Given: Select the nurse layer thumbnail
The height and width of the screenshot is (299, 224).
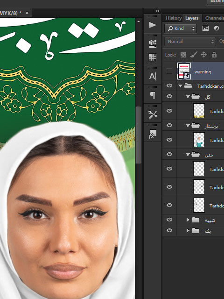Looking at the screenshot, I should 199,140.
